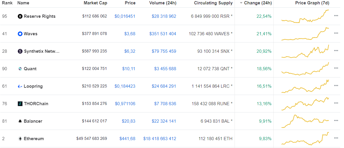Click Ethereum market cap $49 547 683 269
Viewport: 344px width, 148px height.
pyautogui.click(x=92, y=139)
